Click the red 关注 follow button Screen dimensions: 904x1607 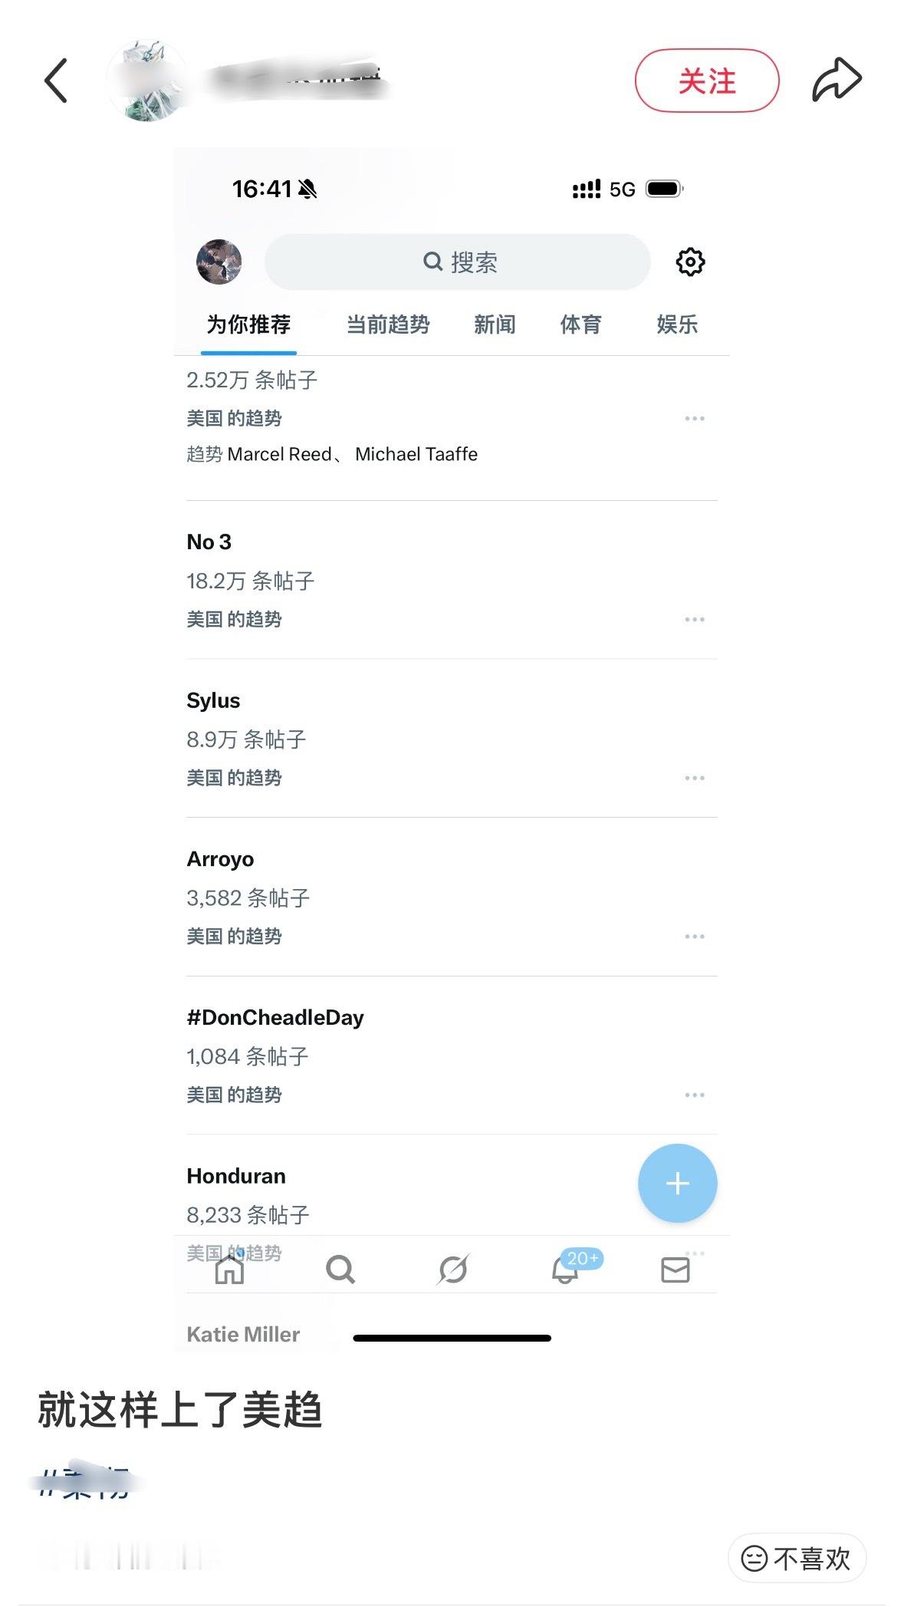click(706, 81)
